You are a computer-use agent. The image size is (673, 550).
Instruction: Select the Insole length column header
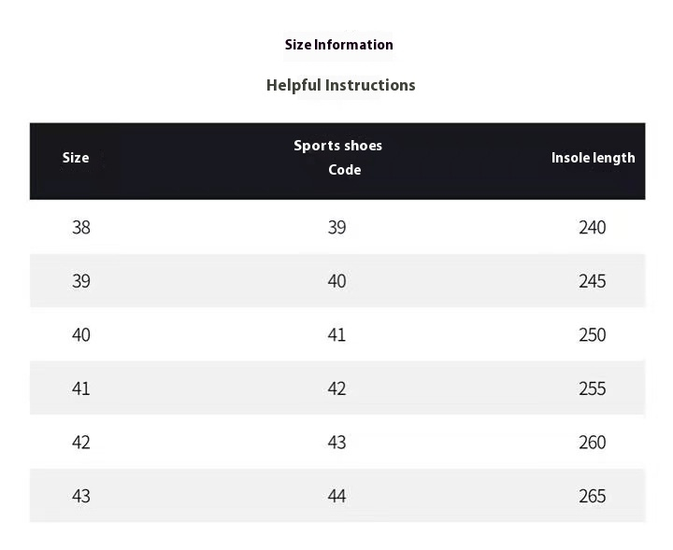click(594, 158)
